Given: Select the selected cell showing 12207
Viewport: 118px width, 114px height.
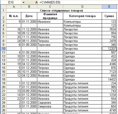Looking at the screenshot, I should click(x=109, y=49).
